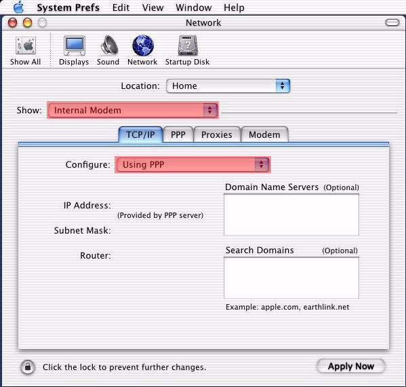Open the Configure dropdown set to Using PPP
This screenshot has height=387, width=406.
193,164
